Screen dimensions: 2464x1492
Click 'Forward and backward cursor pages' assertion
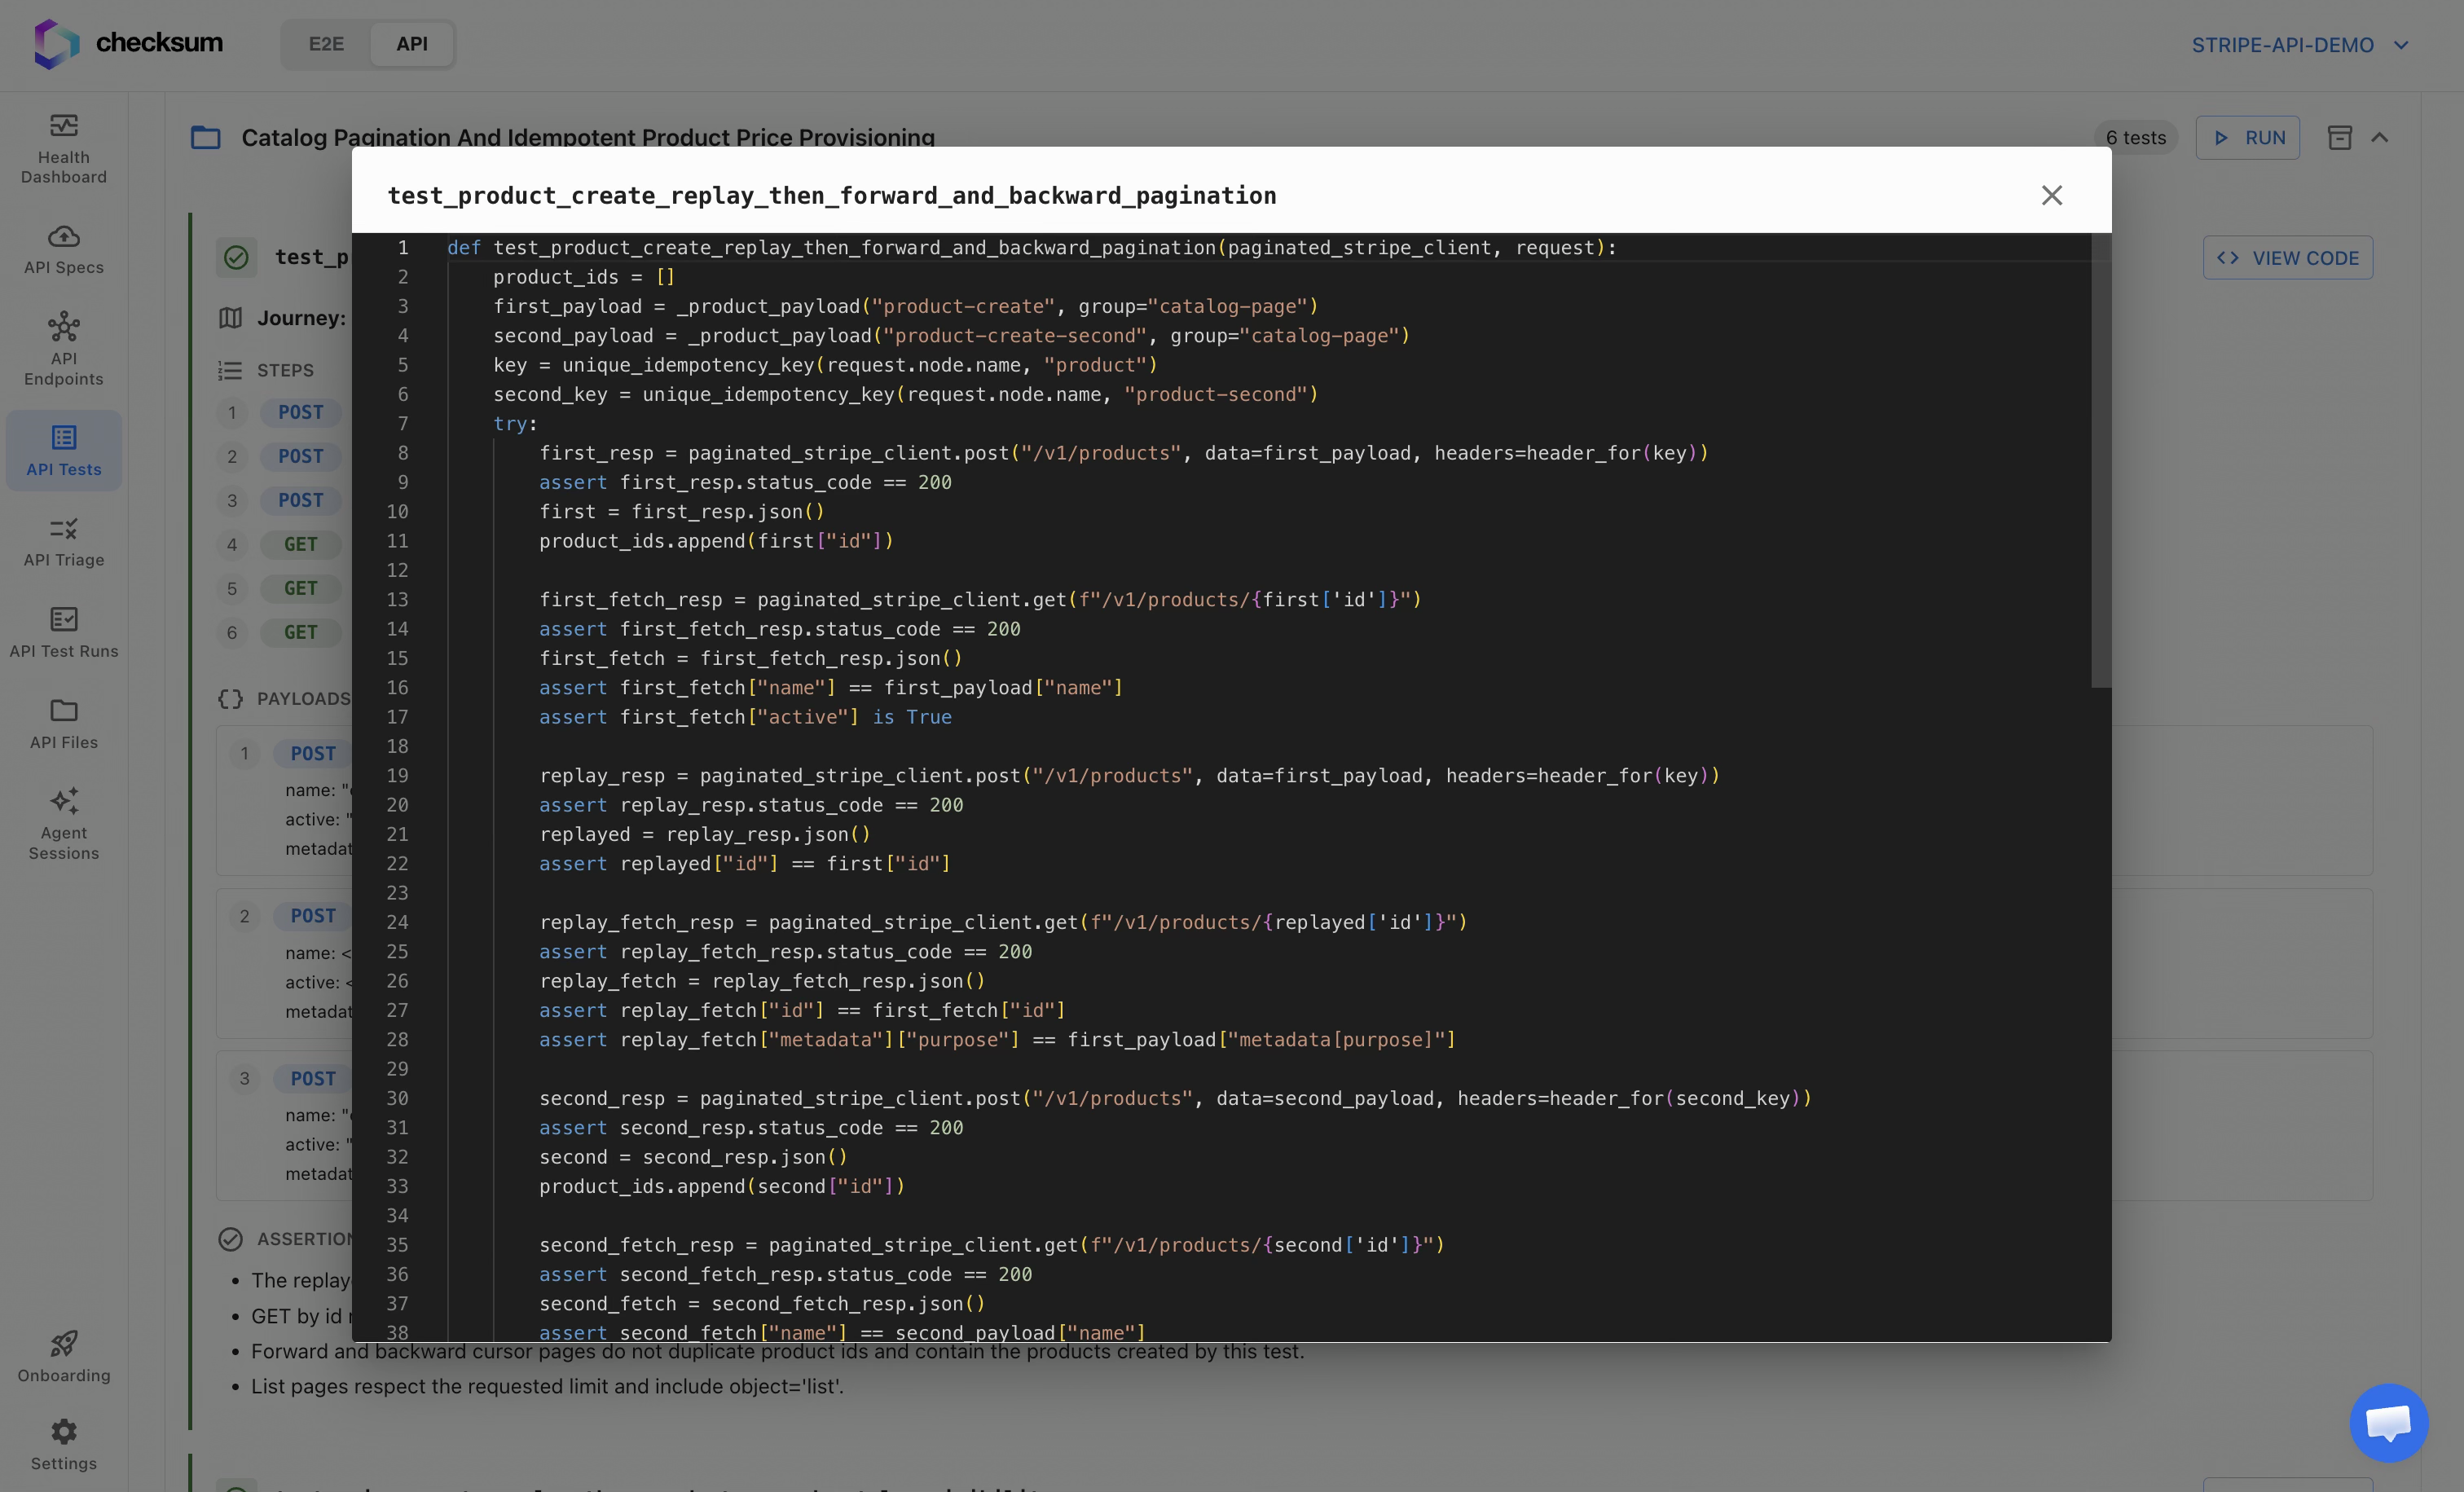point(777,1351)
